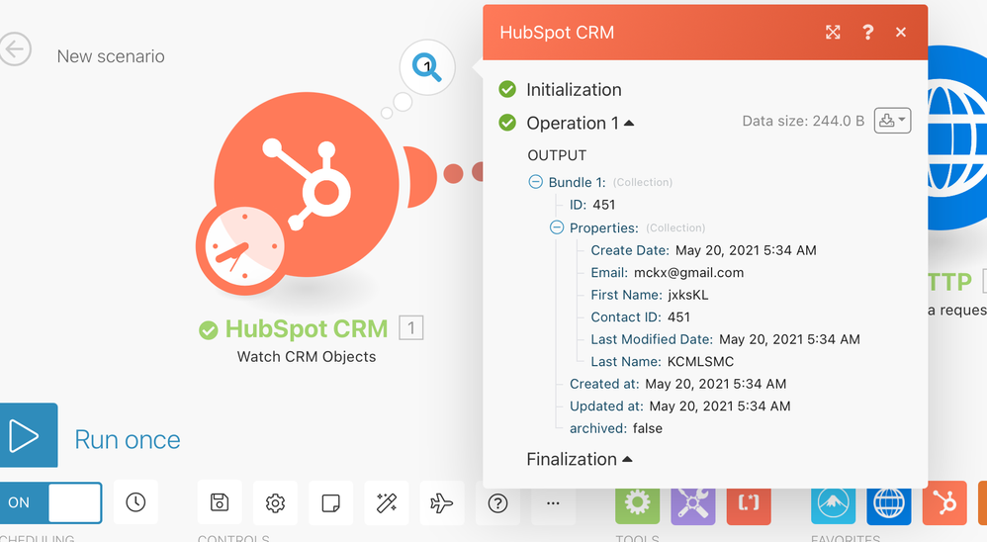Select the First Name value jxksKL
The image size is (987, 542).
[x=688, y=295]
